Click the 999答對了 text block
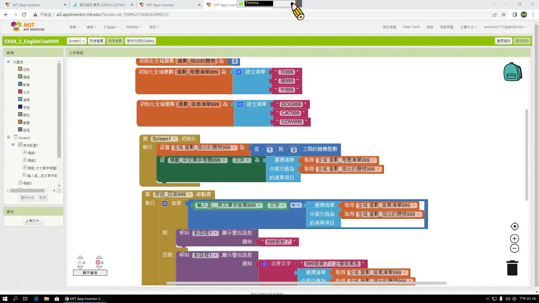Viewport: 539px width, 303px height. click(278, 242)
